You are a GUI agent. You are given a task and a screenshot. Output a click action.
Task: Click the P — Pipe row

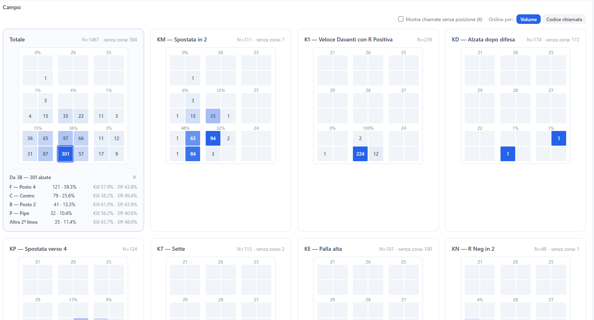click(x=73, y=213)
